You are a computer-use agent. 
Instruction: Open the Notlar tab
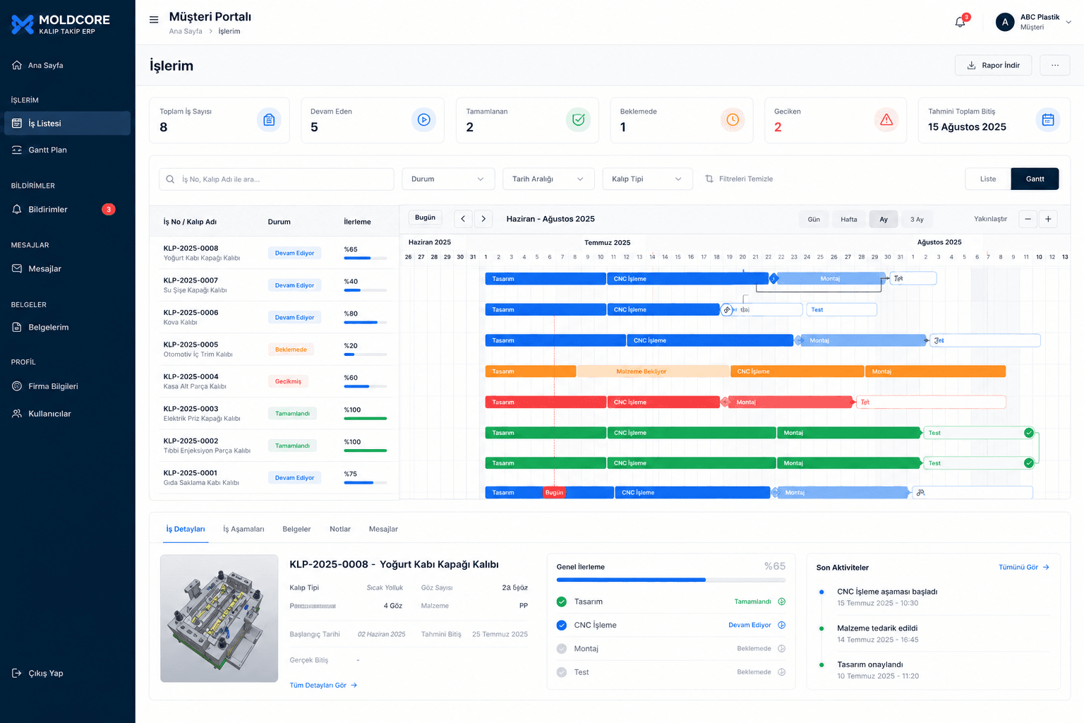(x=340, y=529)
